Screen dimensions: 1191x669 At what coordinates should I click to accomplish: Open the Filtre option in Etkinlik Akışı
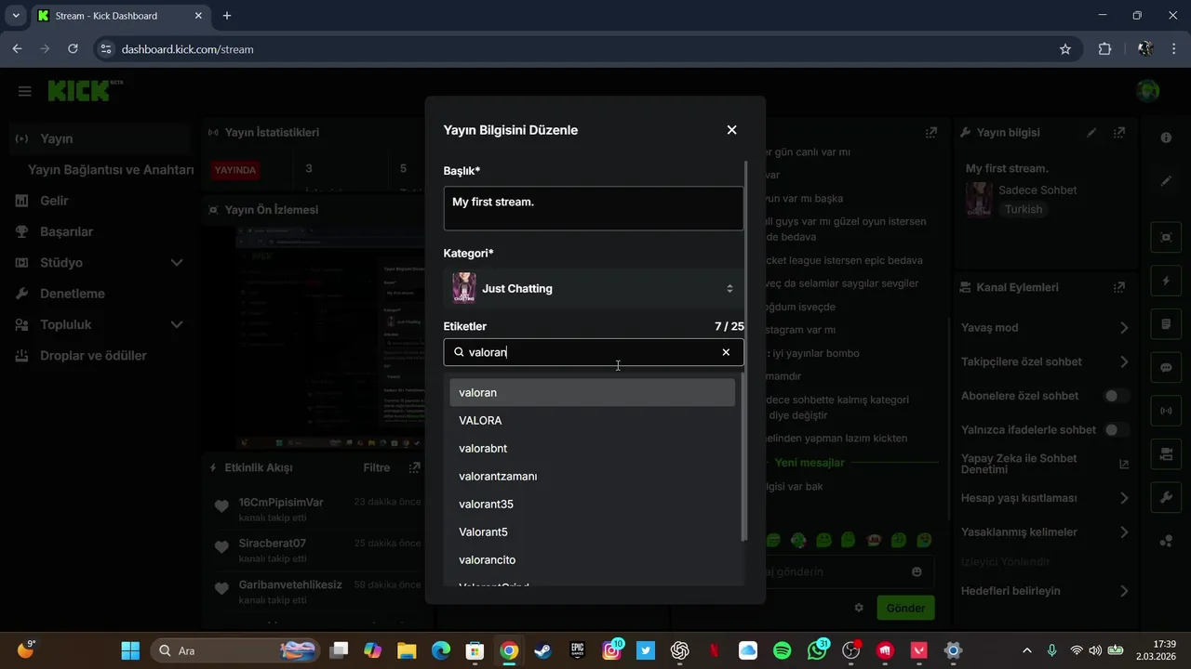pos(376,467)
